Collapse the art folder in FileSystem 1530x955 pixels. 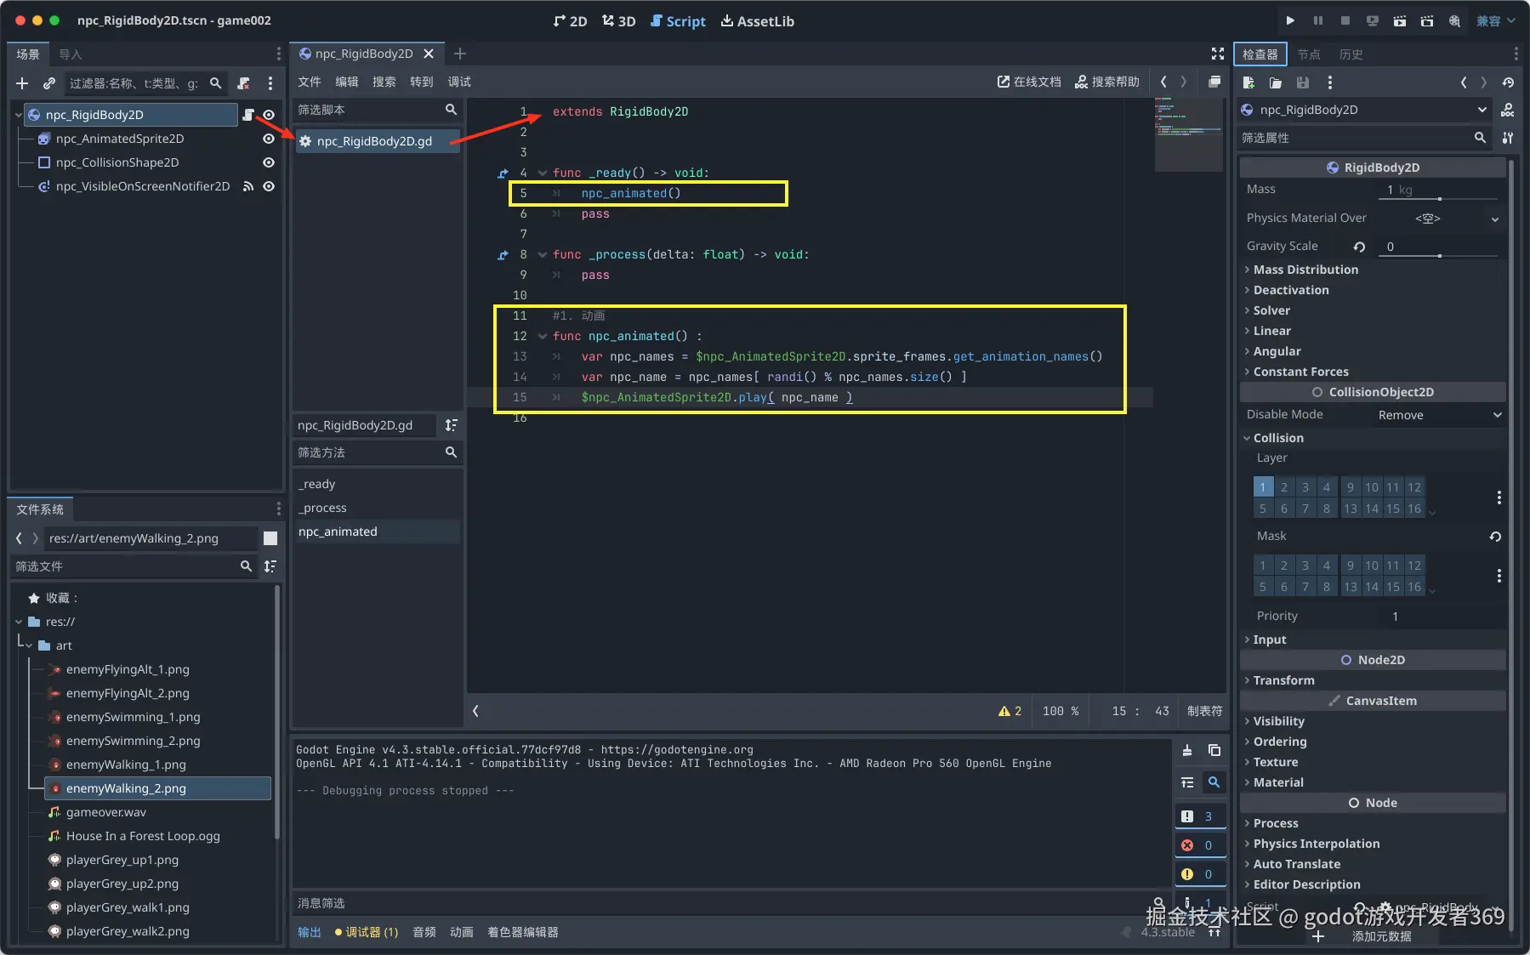pos(29,645)
